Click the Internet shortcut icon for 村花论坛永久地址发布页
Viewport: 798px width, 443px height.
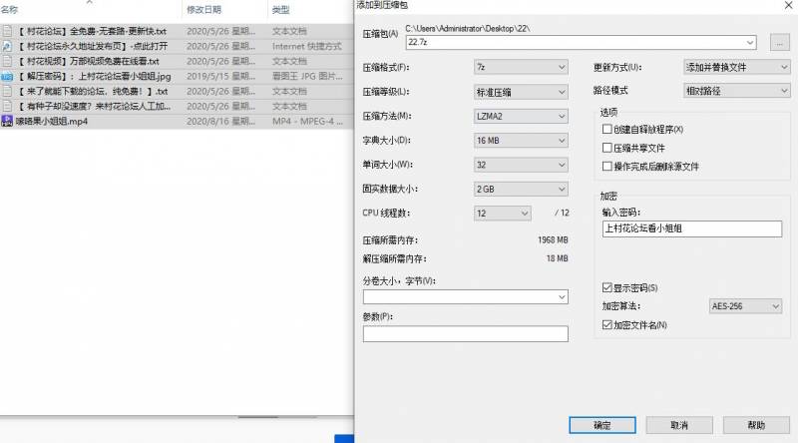tap(7, 46)
